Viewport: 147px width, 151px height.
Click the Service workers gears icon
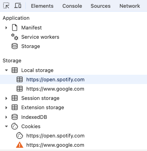(15, 37)
